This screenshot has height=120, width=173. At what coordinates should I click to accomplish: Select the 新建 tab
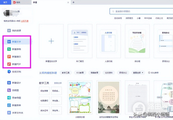pyautogui.click(x=51, y=2)
